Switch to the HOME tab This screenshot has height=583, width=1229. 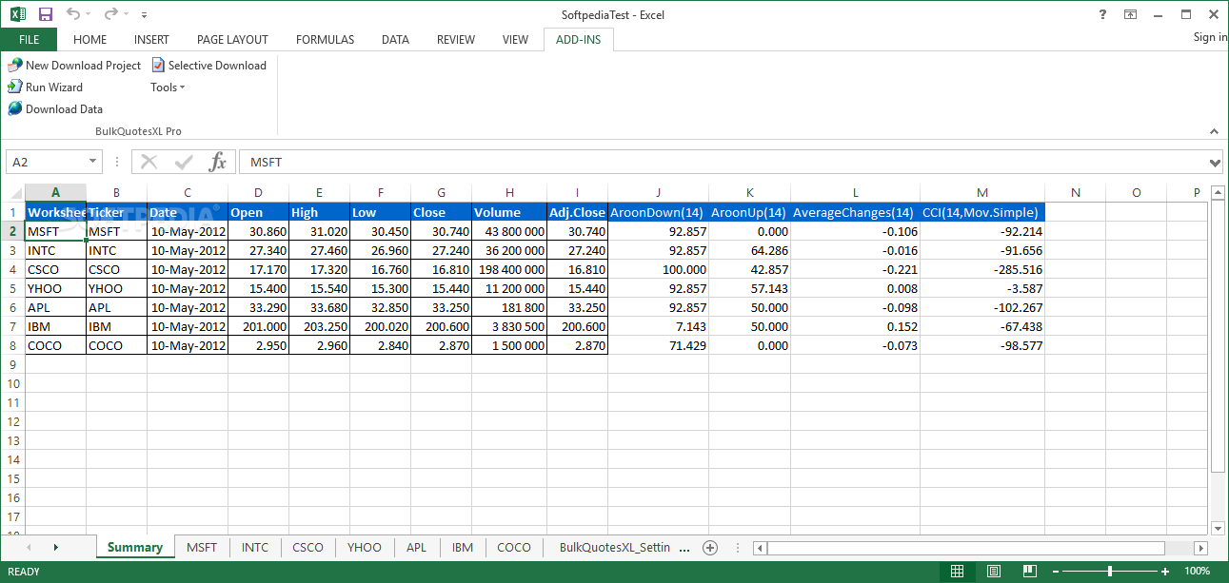(x=90, y=39)
